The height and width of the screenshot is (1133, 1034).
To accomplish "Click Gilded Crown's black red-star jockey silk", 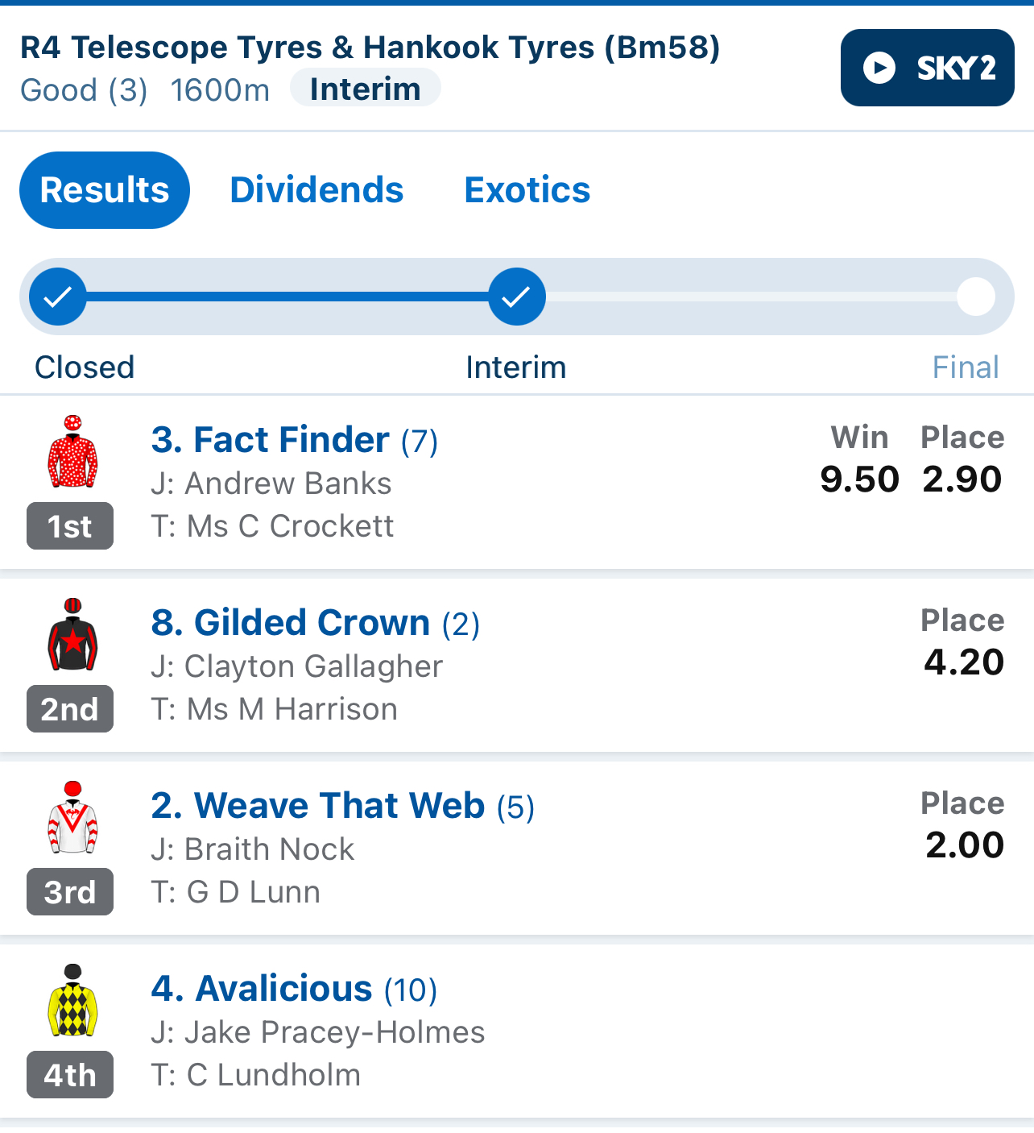I will point(72,634).
